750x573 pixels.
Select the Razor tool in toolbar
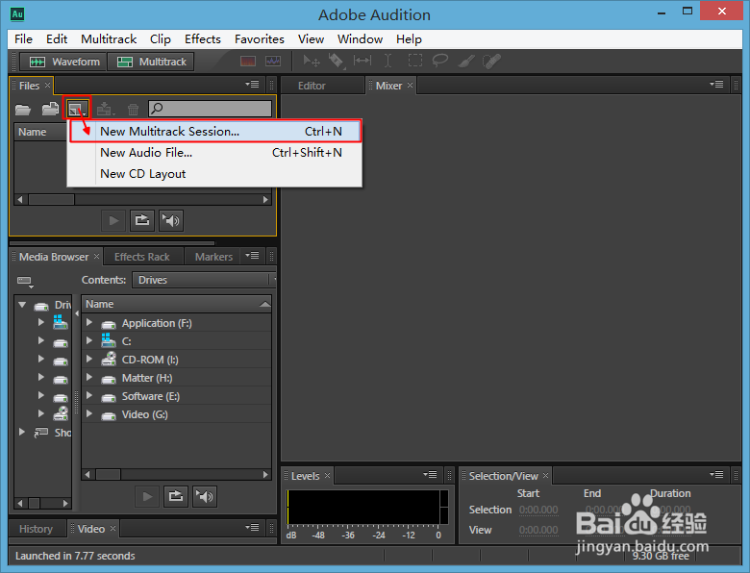[337, 61]
